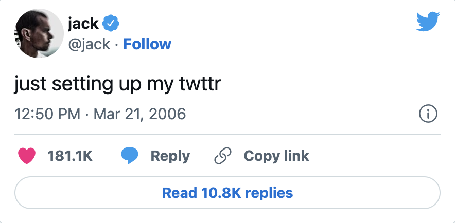Click the blue reply speech bubble icon
Screen dimensions: 455x223
tap(129, 156)
